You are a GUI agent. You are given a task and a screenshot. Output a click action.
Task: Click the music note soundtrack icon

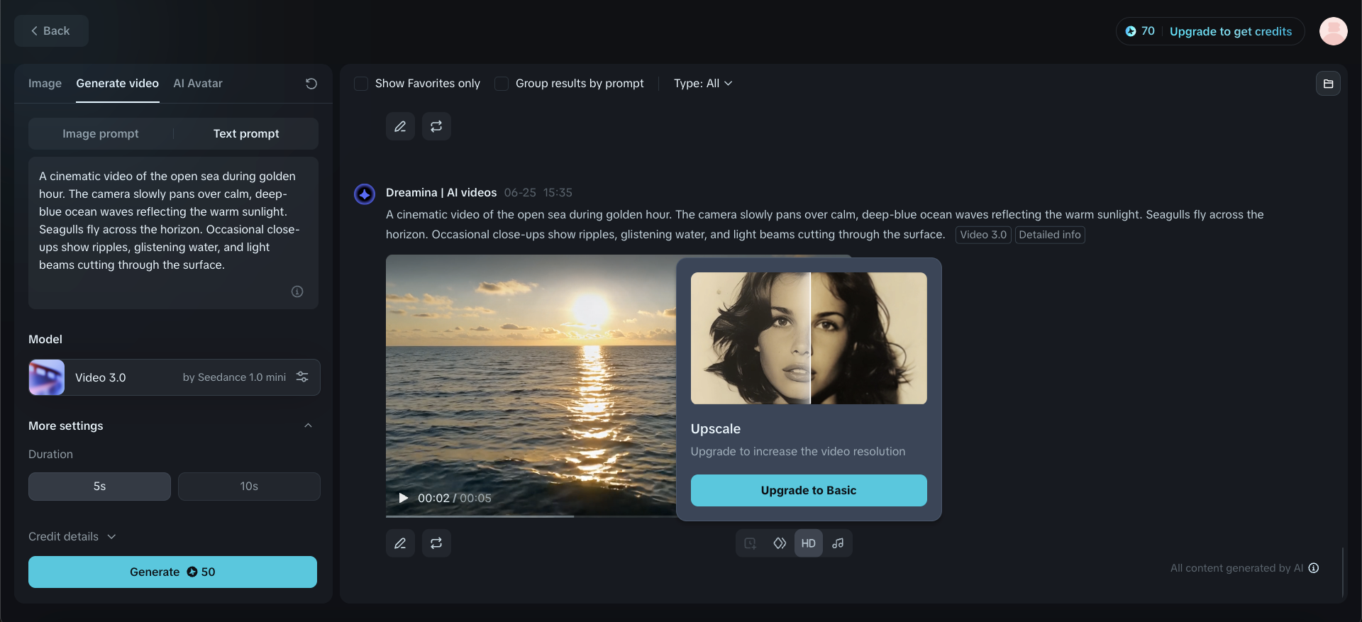coord(838,543)
